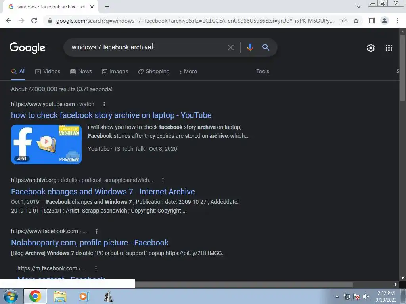This screenshot has height=304, width=406.
Task: Start voice search with microphone
Action: (250, 47)
